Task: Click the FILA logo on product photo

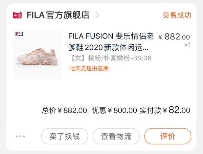Action: click(x=19, y=34)
